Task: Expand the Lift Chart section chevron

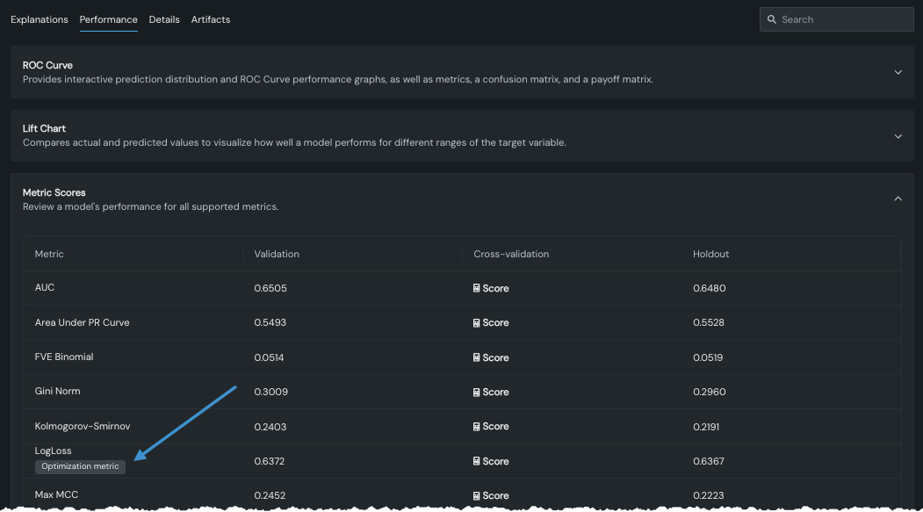Action: 898,136
